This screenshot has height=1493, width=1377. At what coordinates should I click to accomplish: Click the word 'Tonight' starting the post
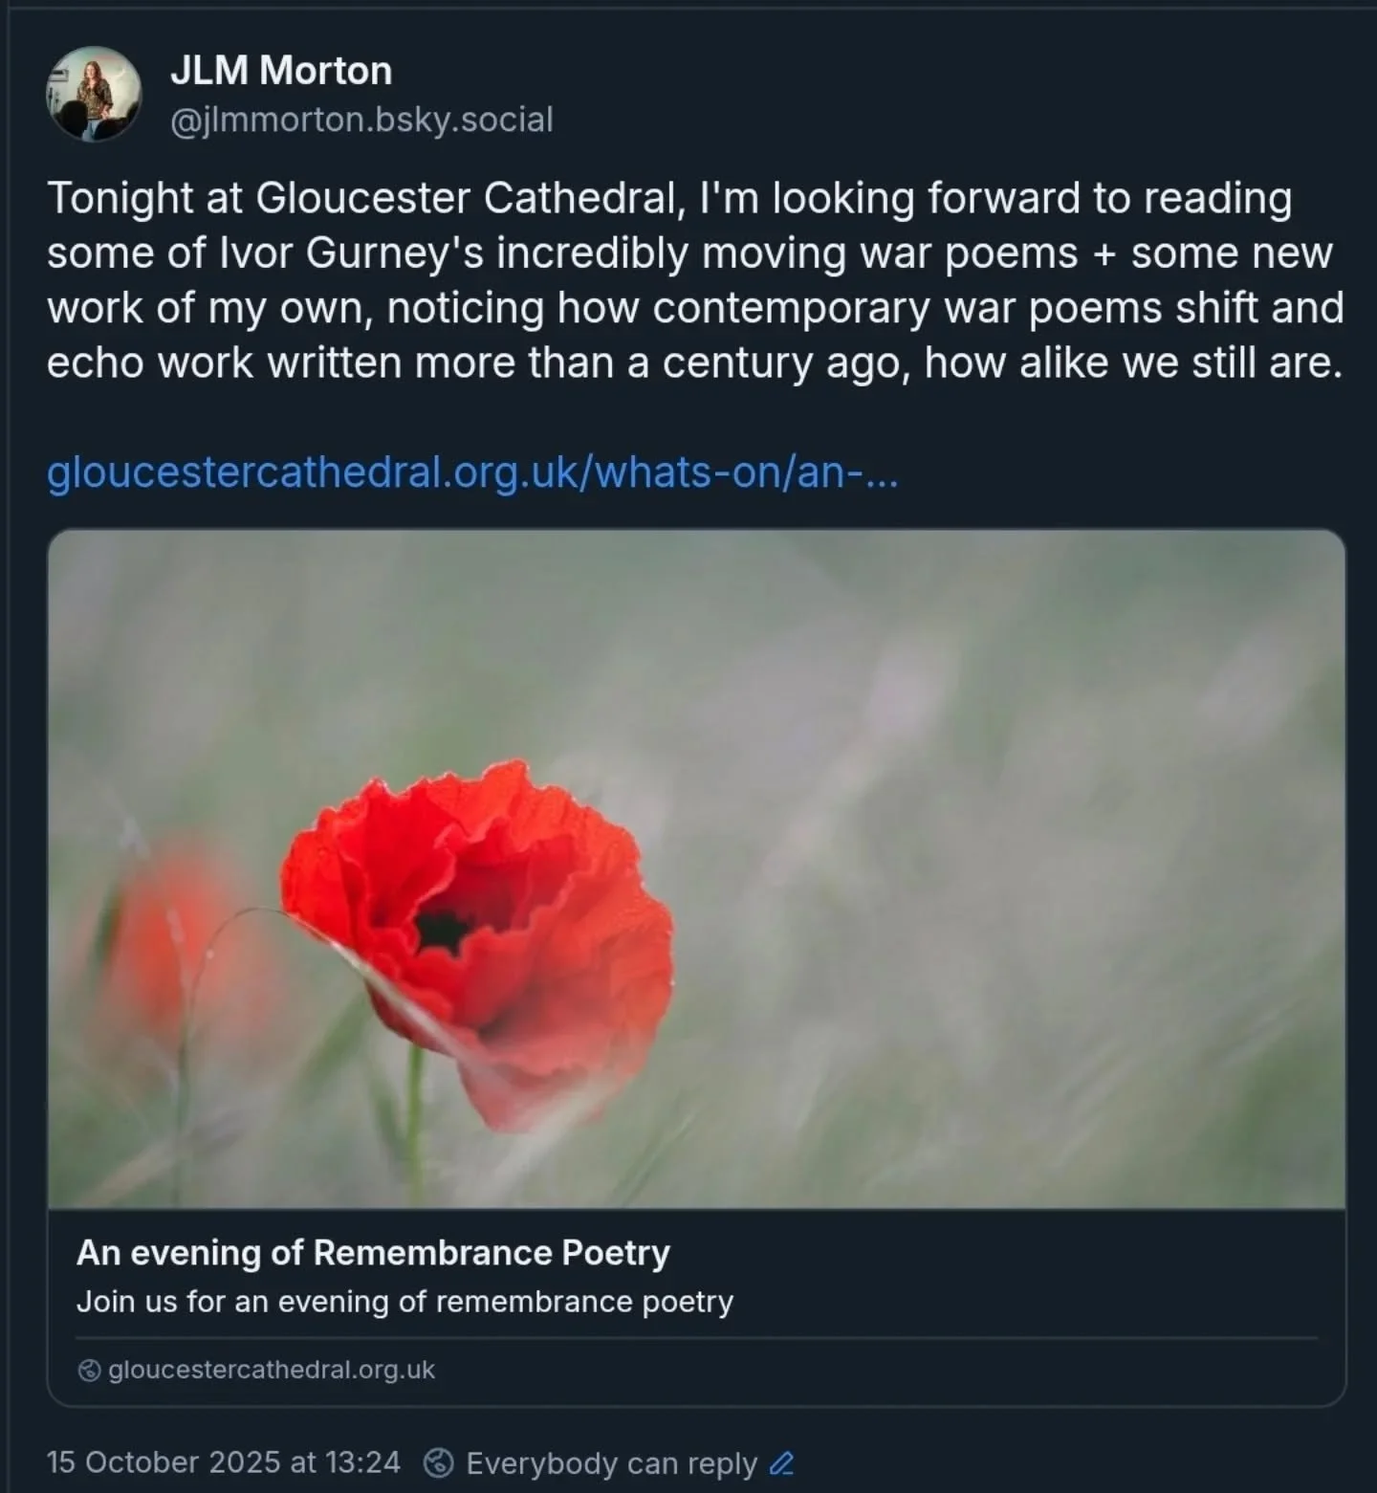pos(120,199)
